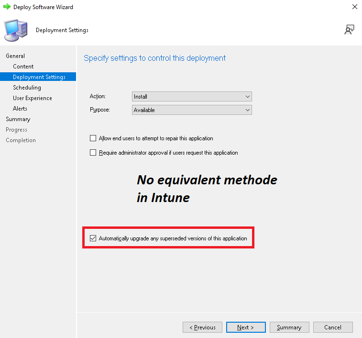The width and height of the screenshot is (362, 338).
Task: Go to the Summary step in sidebar
Action: click(x=18, y=119)
